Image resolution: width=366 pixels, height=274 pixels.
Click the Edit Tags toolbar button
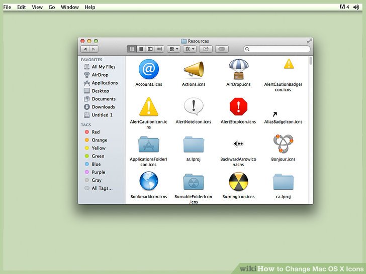[222, 49]
